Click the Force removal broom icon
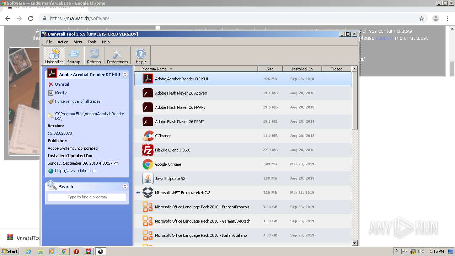Screen dimensions: 455x256 tap(51, 101)
